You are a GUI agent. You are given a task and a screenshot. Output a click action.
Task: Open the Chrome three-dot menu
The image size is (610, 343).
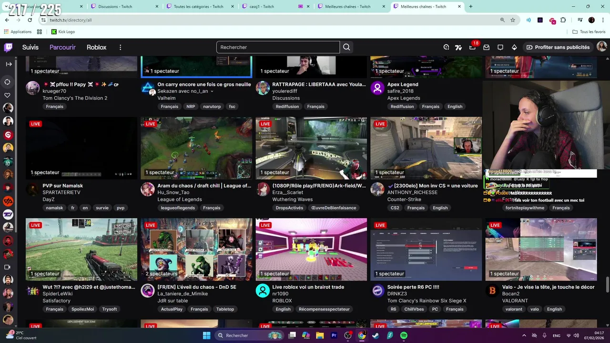tap(603, 20)
